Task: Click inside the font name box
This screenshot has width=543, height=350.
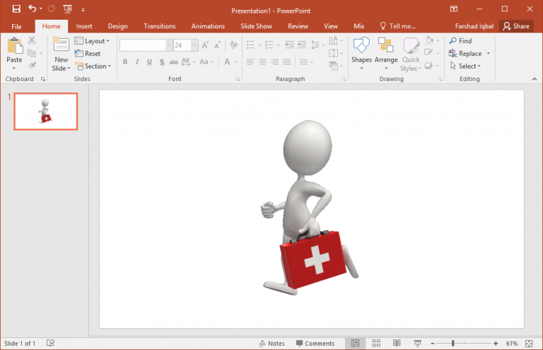Action: [x=142, y=45]
